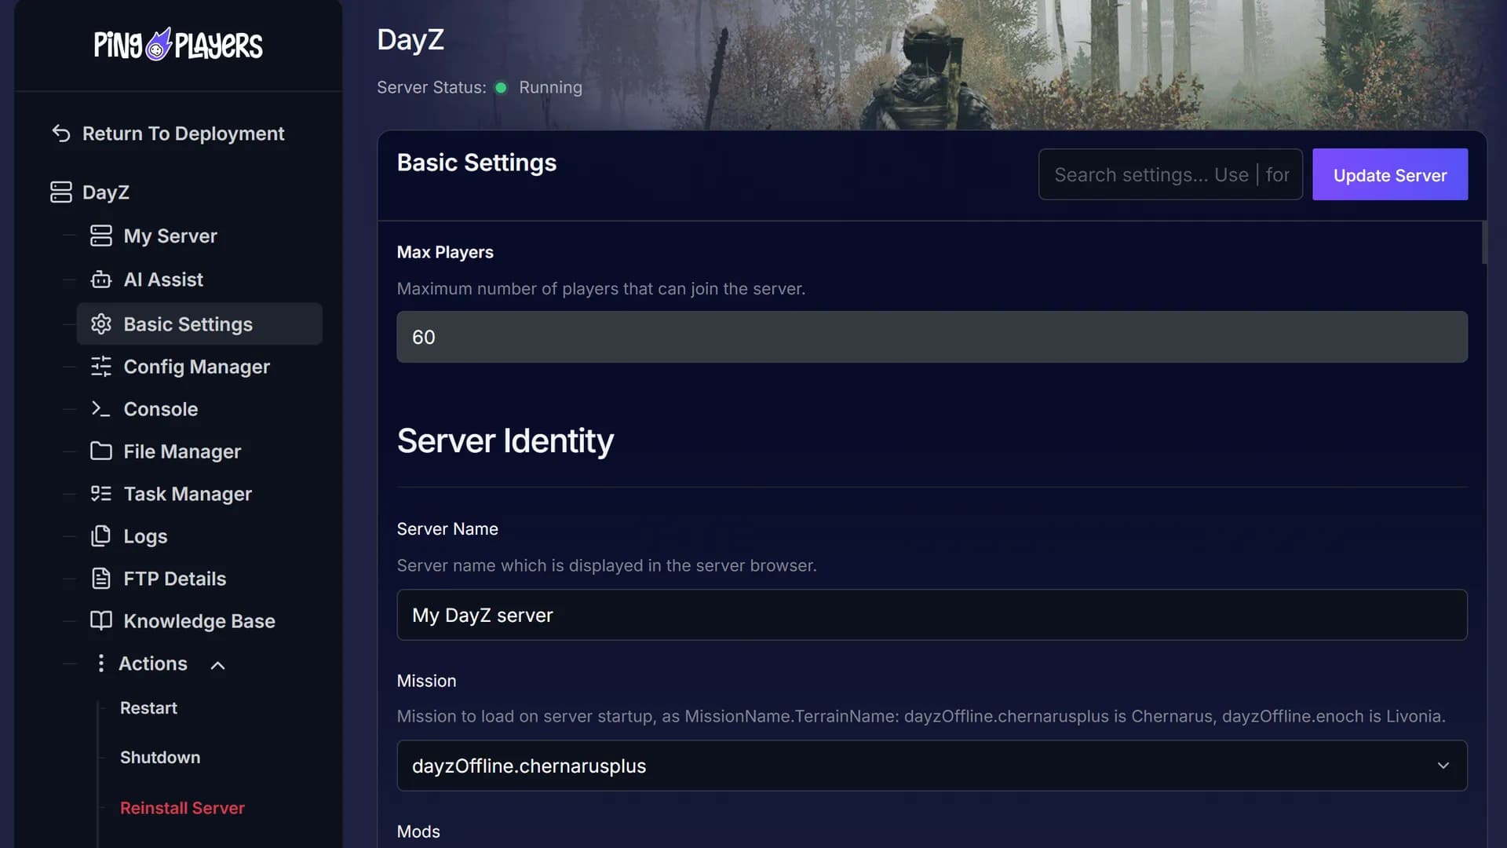Viewport: 1507px width, 848px height.
Task: Click Return To Deployment link
Action: pos(183,133)
